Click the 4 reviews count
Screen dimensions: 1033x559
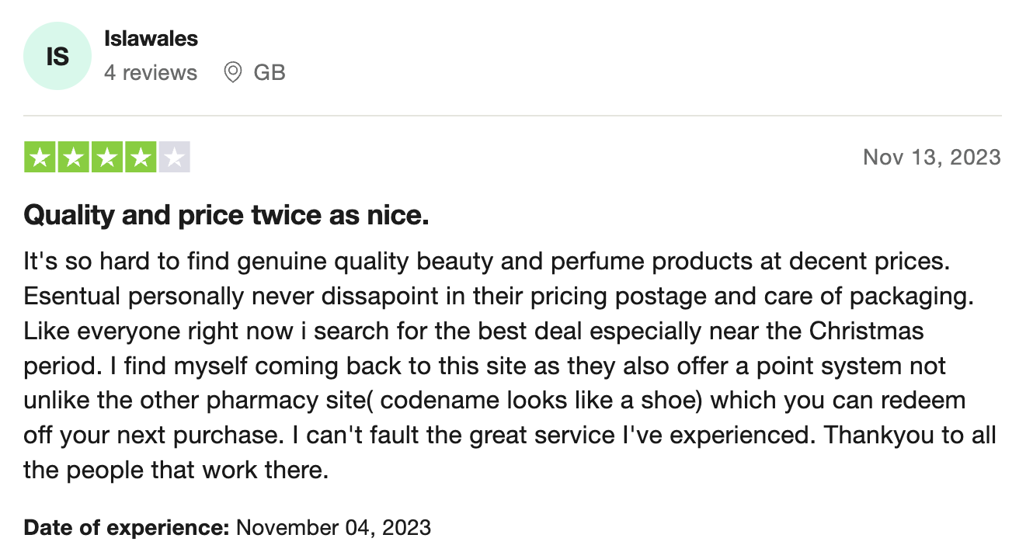click(151, 73)
